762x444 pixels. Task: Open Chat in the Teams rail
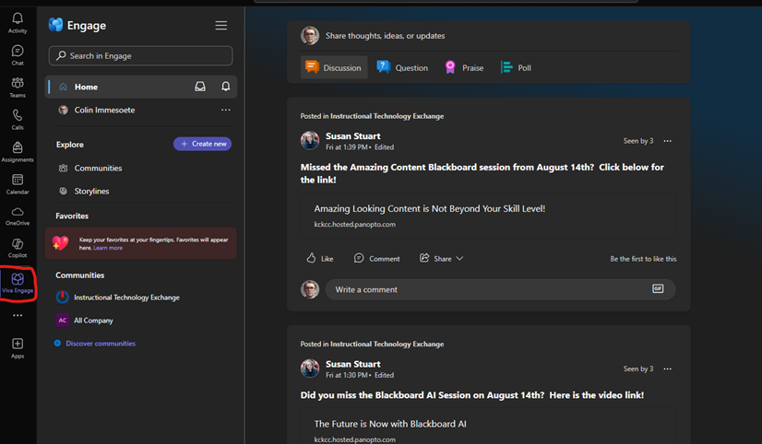18,55
